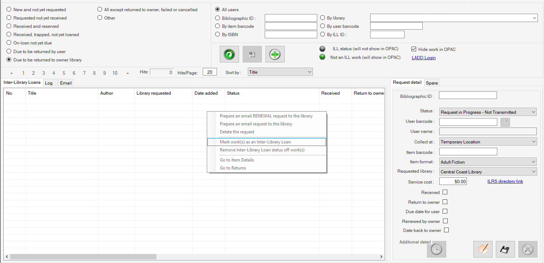This screenshot has width=544, height=263.
Task: Click the LADD Login link
Action: point(423,57)
